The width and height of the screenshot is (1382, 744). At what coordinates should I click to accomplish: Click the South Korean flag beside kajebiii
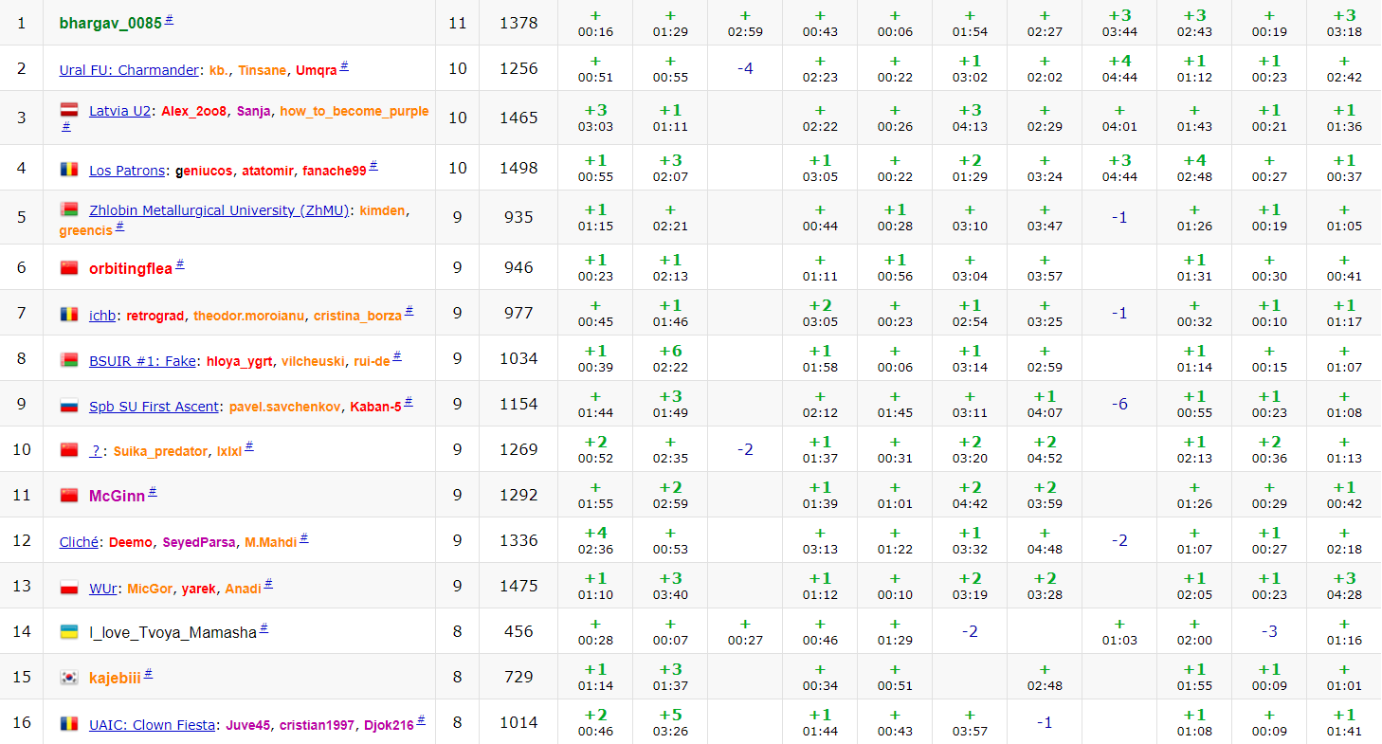click(x=68, y=678)
